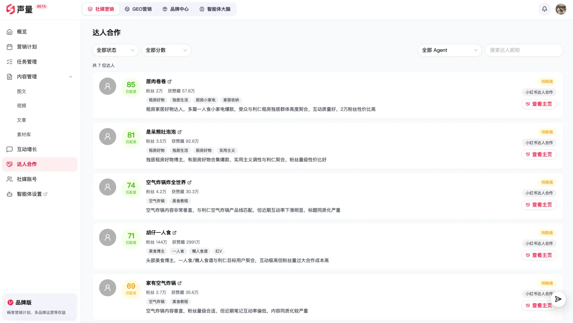Click 小红书达人合作 label on 空气炸锅炸全世界 card
Image resolution: width=573 pixels, height=323 pixels.
(x=539, y=193)
